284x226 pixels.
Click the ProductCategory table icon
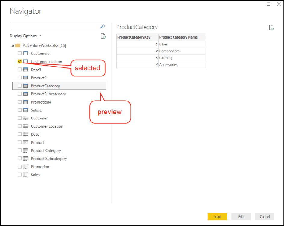(26, 86)
